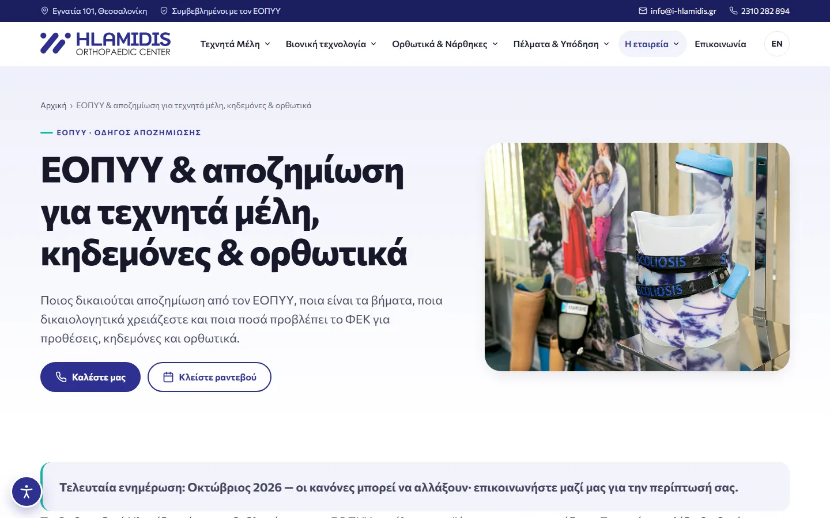Expand the Η εταιρεία dropdown chevron

676,44
